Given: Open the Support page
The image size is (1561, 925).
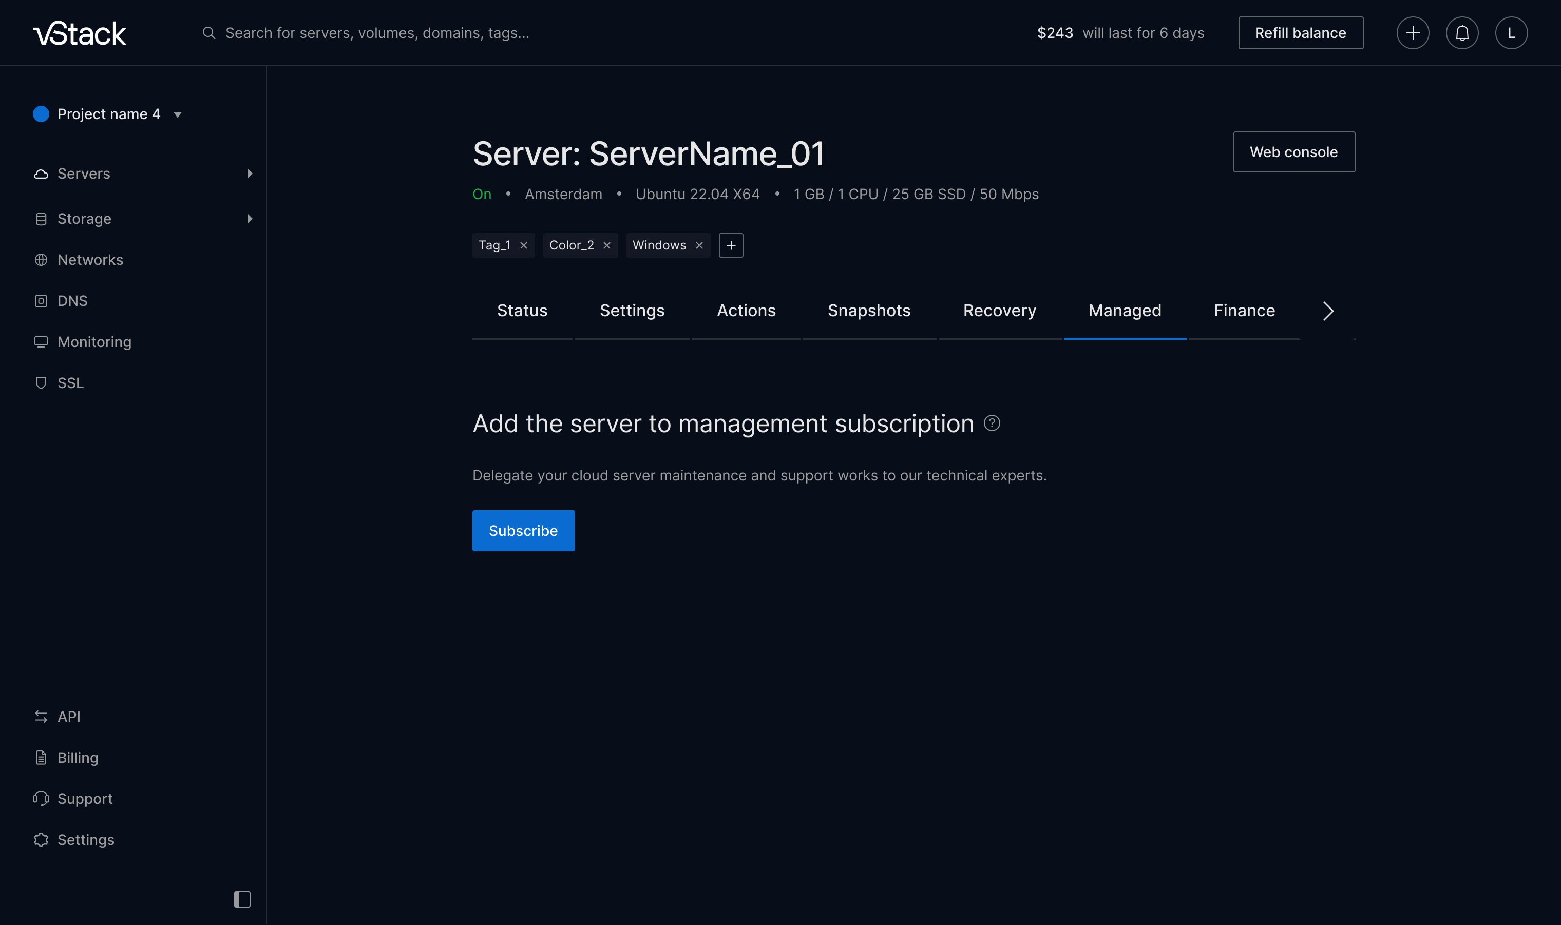Looking at the screenshot, I should (x=85, y=799).
